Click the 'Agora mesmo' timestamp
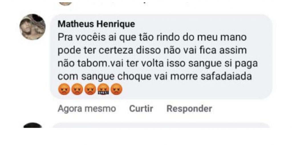Viewport: 292px width, 145px height. pos(87,109)
